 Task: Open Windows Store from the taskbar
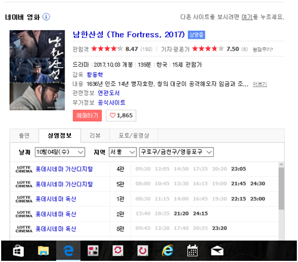19,251
